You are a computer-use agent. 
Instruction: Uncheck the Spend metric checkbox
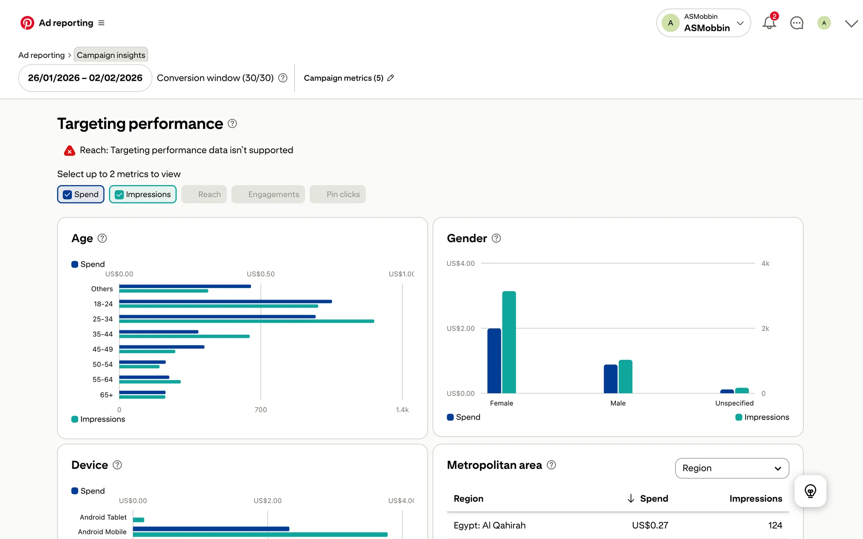point(67,194)
